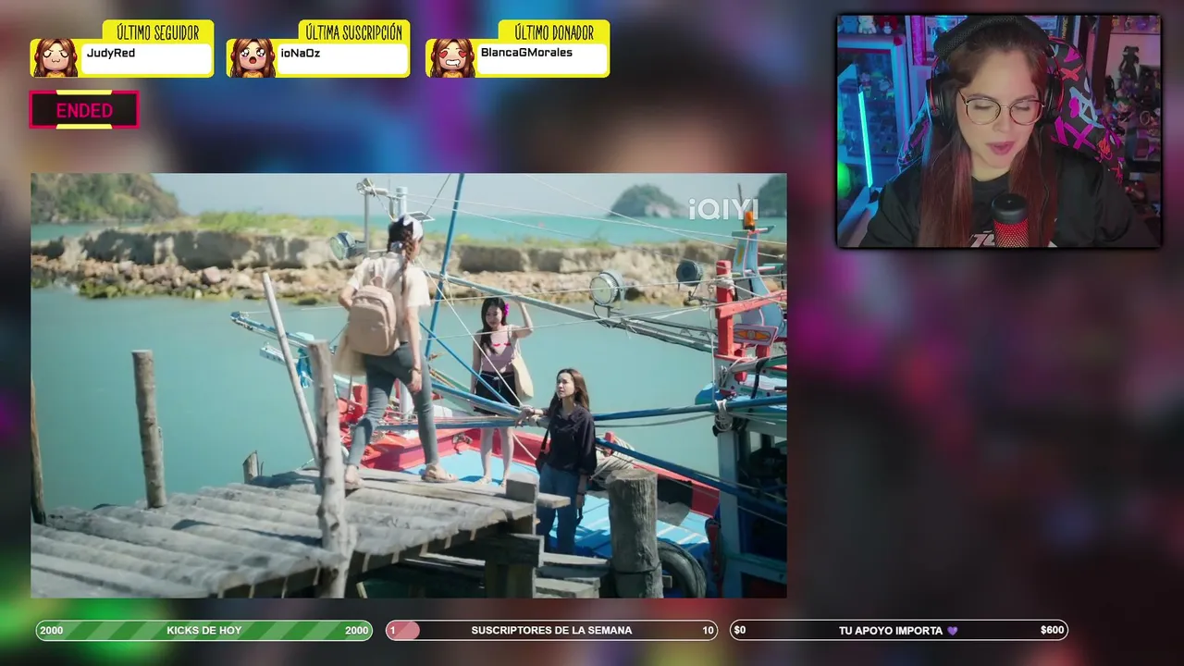Click the weekly subscribers goal value 10
This screenshot has width=1184, height=666.
click(x=708, y=631)
